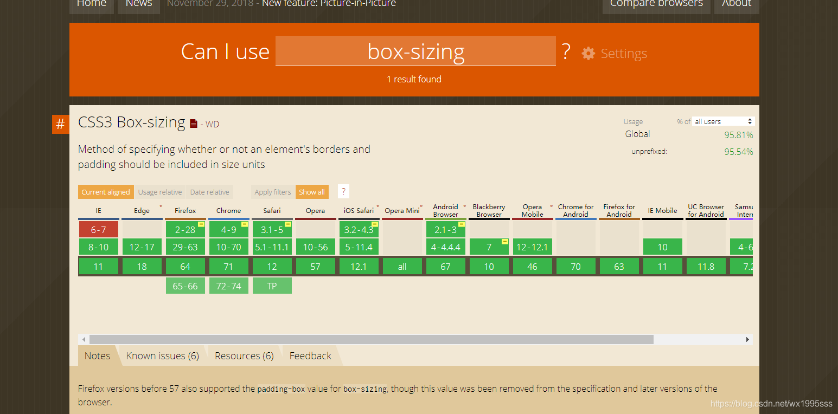Click the box-sizing search input field
Viewport: 838px width, 414px height.
[x=415, y=51]
